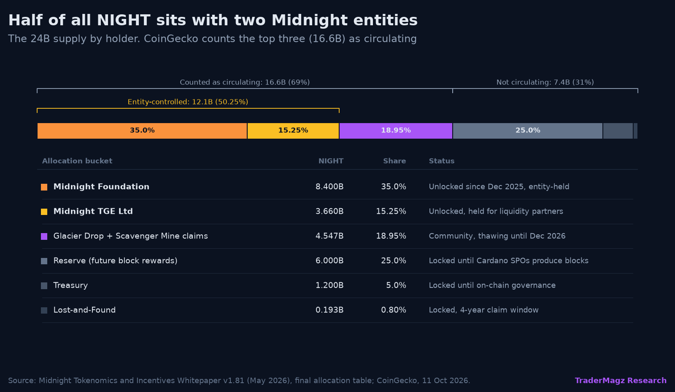The height and width of the screenshot is (392, 675).
Task: Click the TraderMagz Research credit
Action: (x=621, y=381)
